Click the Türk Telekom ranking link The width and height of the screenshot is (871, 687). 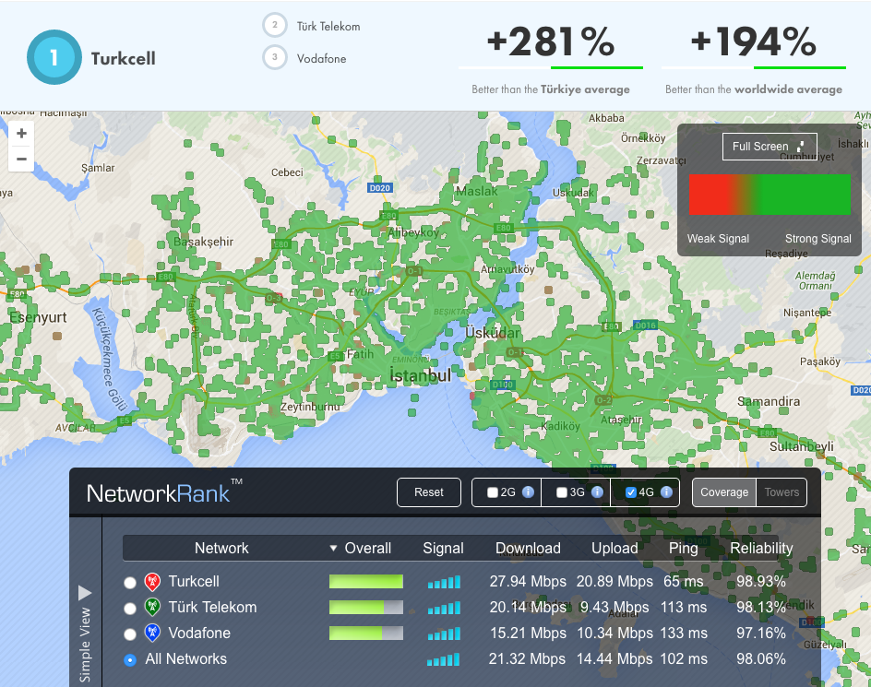click(328, 27)
